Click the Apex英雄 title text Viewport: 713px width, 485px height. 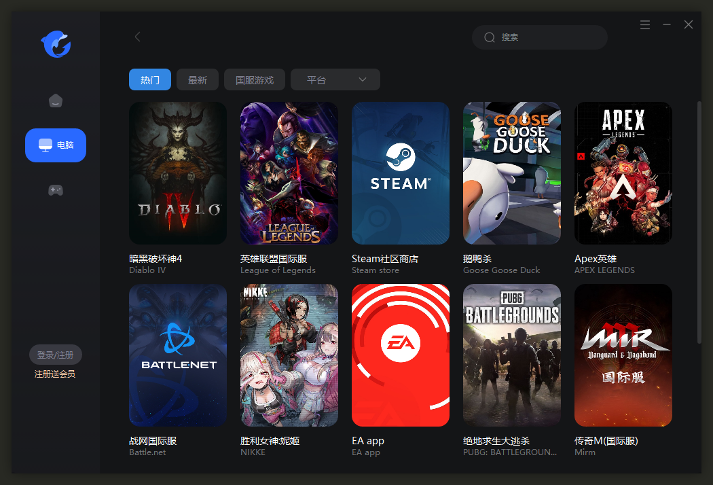[x=596, y=258]
